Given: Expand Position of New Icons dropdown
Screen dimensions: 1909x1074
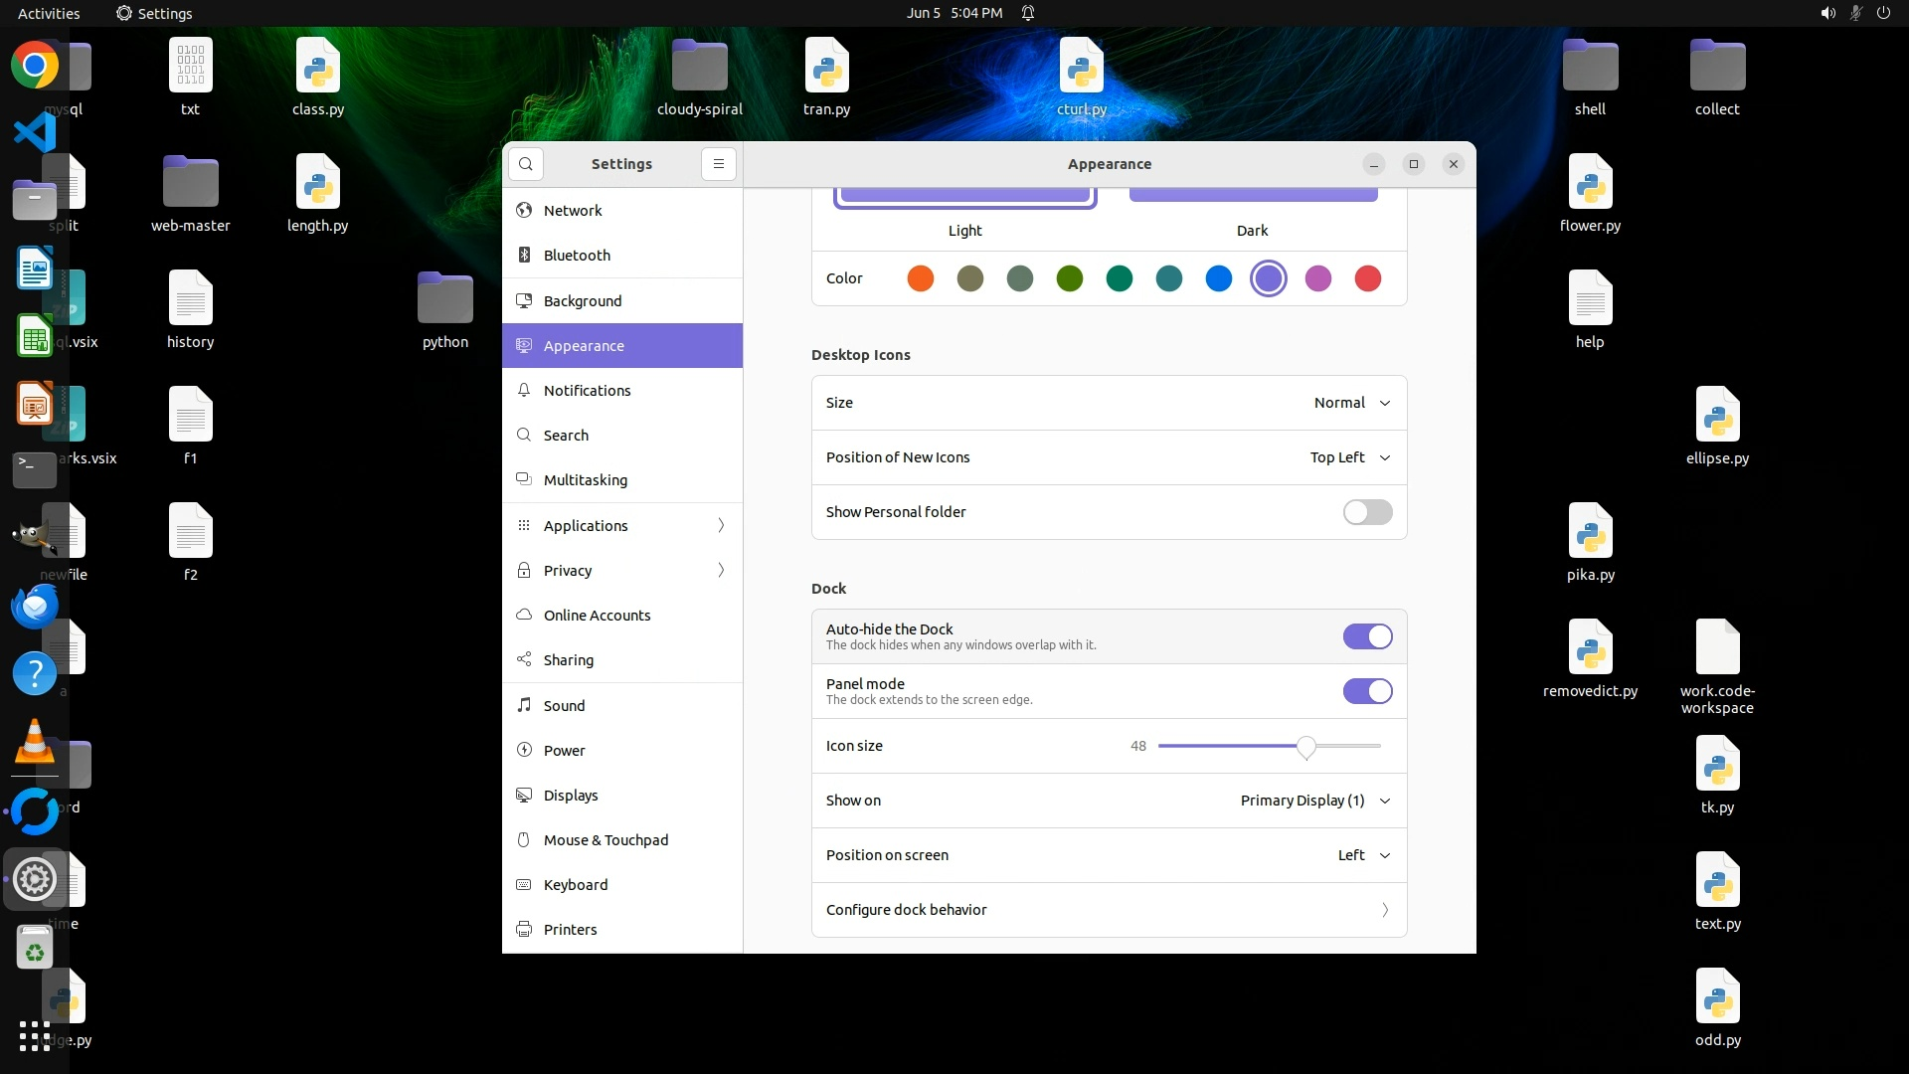Looking at the screenshot, I should pyautogui.click(x=1349, y=457).
